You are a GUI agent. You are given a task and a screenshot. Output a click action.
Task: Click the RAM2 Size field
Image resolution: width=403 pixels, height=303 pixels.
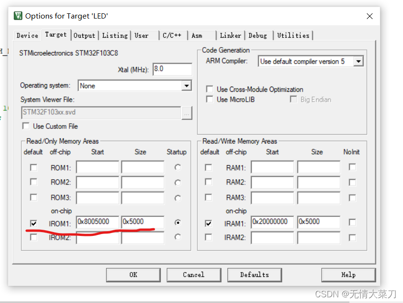[319, 183]
